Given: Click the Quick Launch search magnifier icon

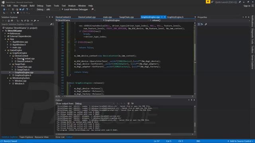Looking at the screenshot, I should pos(240,2).
